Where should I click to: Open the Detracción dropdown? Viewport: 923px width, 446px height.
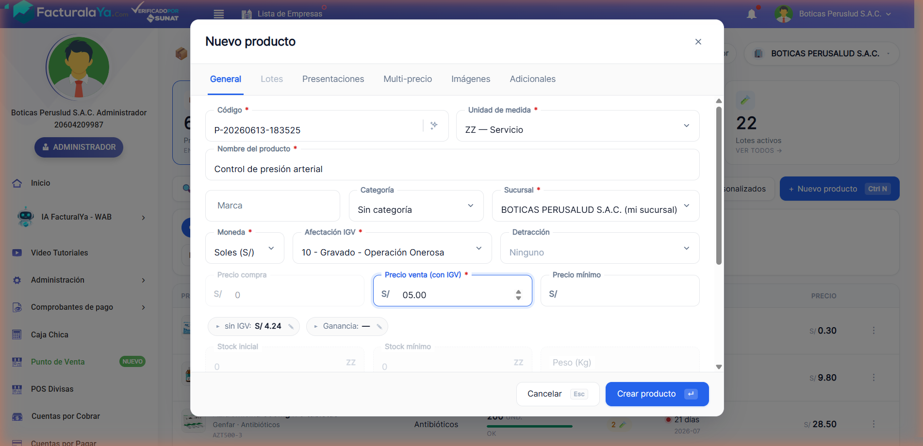(600, 248)
